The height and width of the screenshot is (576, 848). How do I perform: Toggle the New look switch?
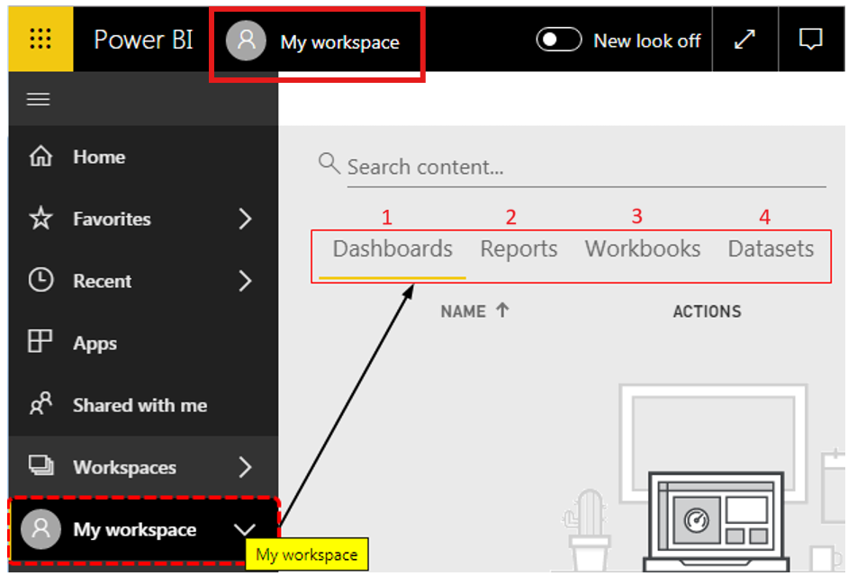click(x=559, y=40)
